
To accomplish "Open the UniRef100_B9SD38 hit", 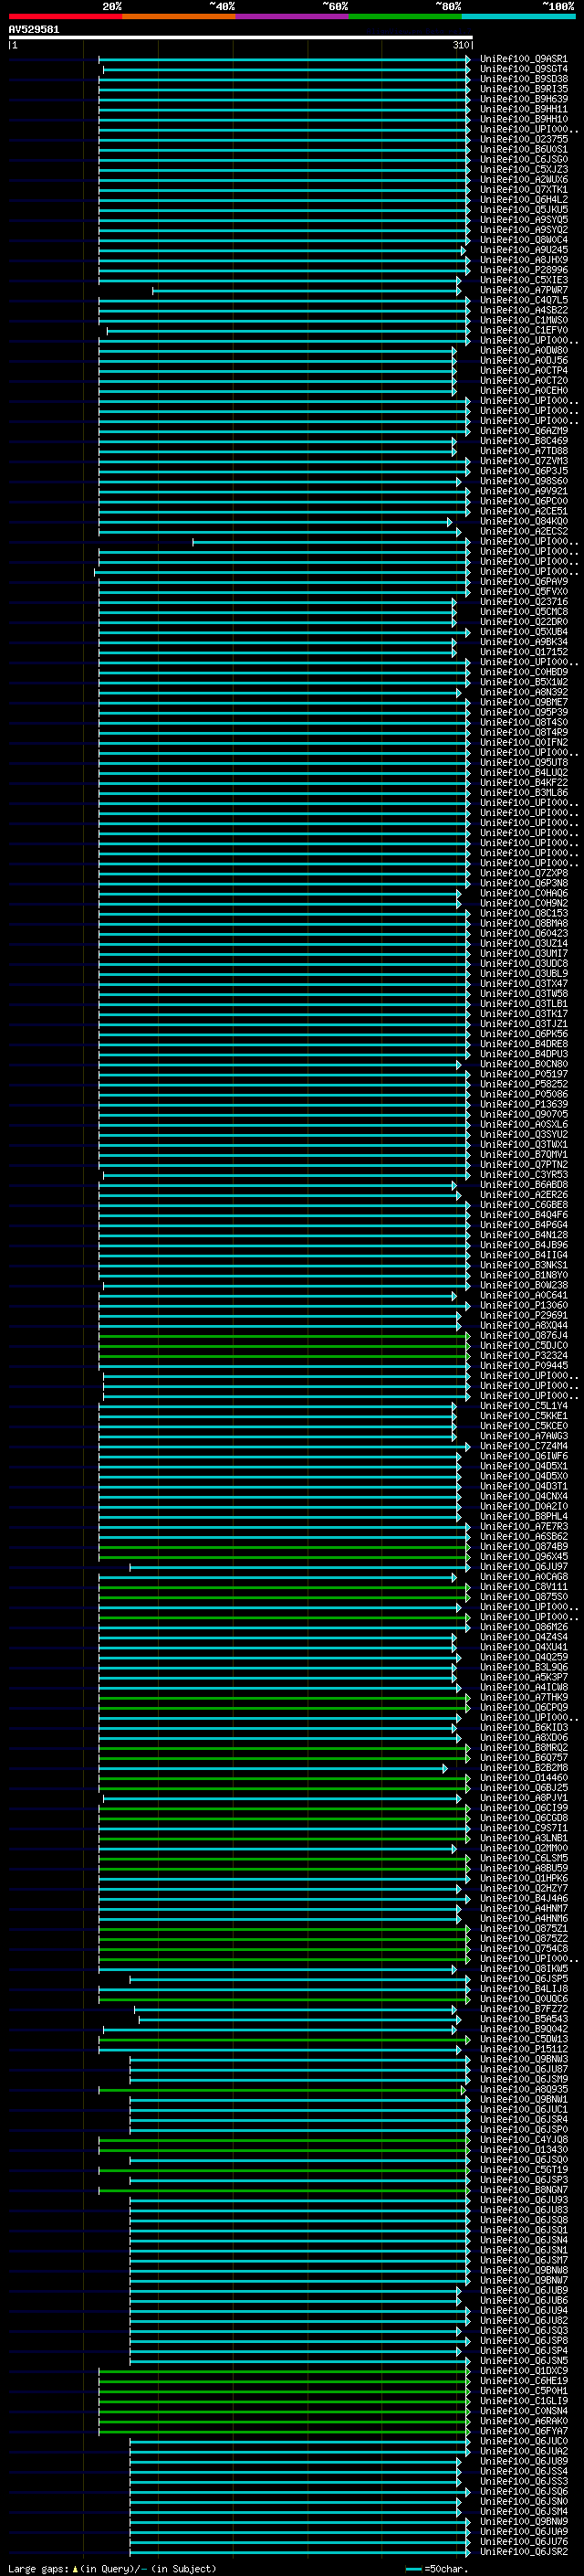I will point(523,79).
